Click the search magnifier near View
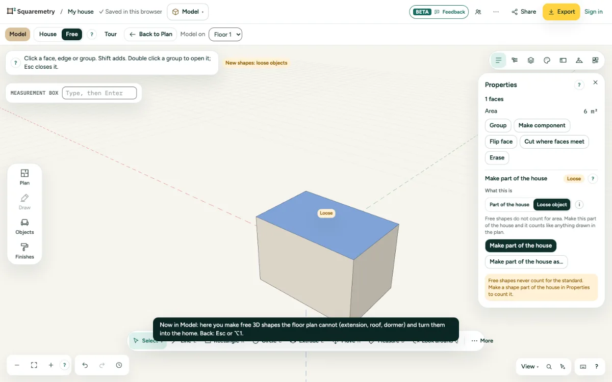 (x=549, y=367)
